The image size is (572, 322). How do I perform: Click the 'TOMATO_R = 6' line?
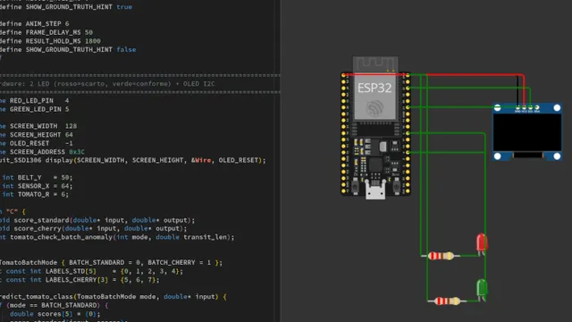pyautogui.click(x=34, y=194)
